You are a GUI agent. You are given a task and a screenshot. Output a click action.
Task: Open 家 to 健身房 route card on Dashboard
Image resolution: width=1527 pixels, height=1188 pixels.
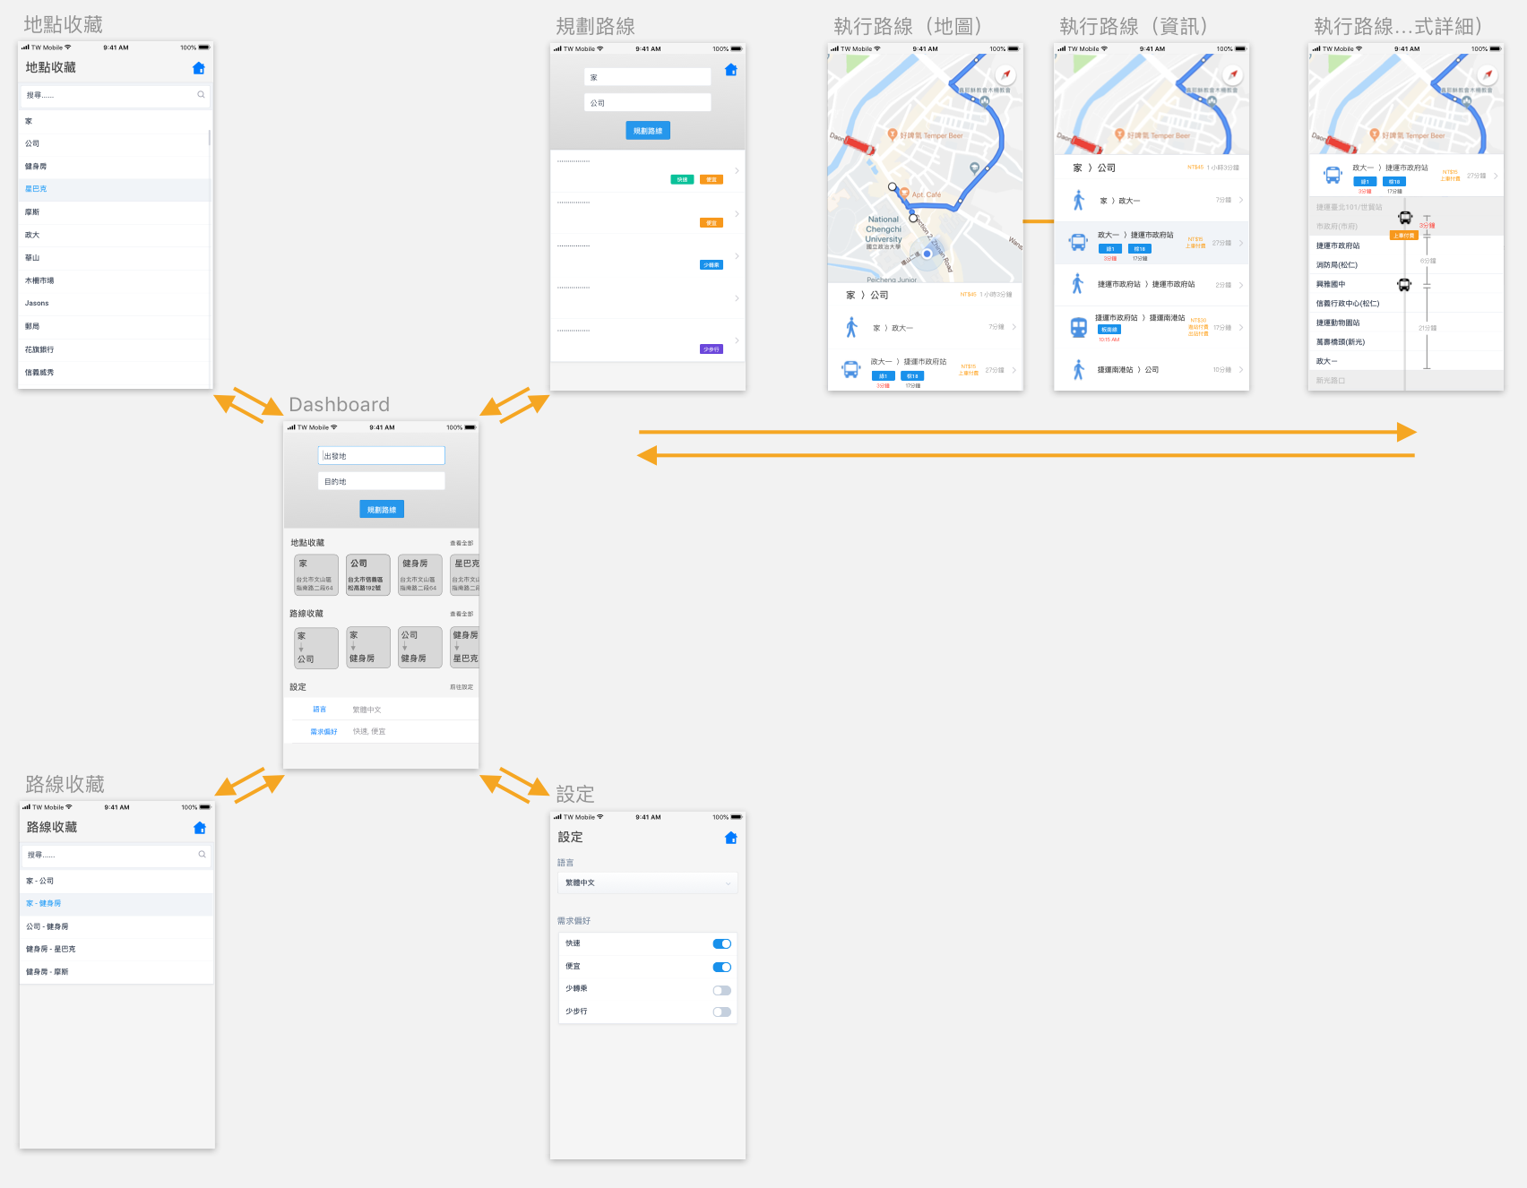click(368, 648)
